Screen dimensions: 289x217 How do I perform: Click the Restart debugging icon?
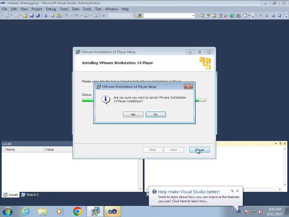[279, 16]
